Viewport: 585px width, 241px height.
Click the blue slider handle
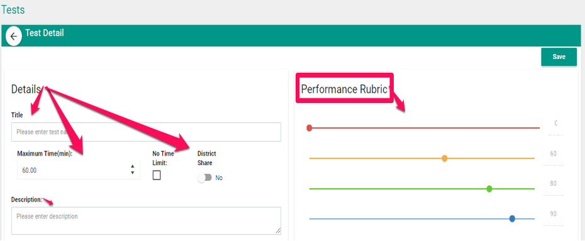(512, 218)
